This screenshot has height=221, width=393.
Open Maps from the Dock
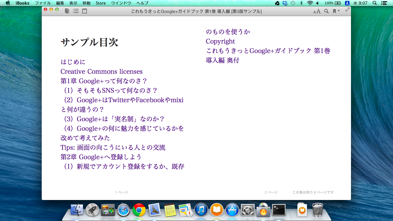[x=186, y=210]
